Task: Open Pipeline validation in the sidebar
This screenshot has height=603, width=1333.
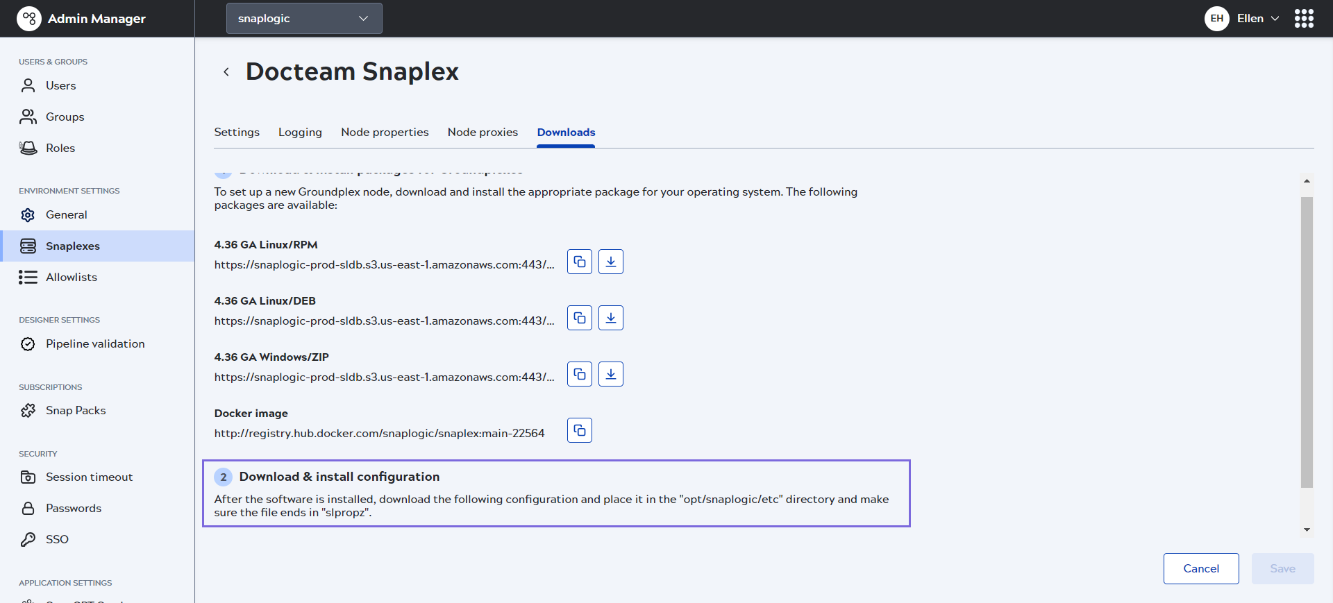Action: [95, 343]
